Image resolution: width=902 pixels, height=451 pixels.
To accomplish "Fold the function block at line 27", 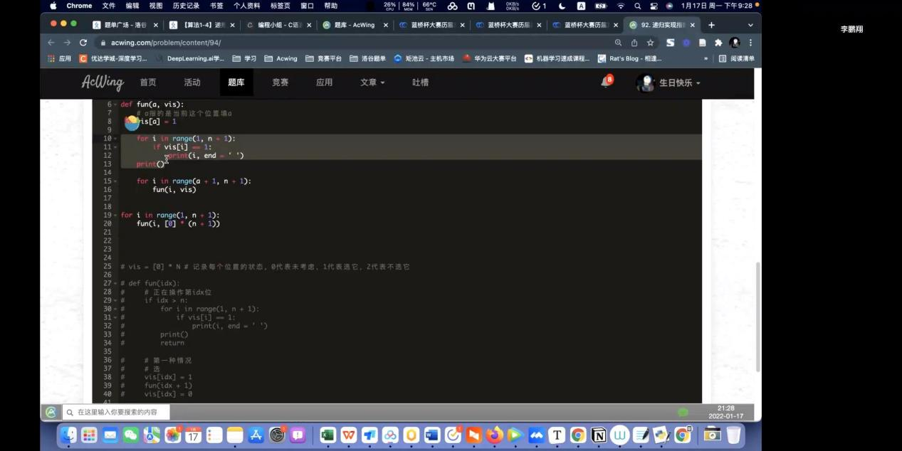I will [x=115, y=284].
